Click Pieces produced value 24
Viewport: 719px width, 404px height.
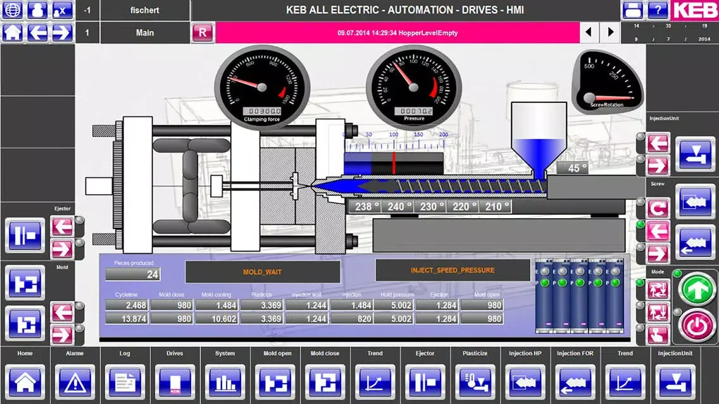coord(132,274)
